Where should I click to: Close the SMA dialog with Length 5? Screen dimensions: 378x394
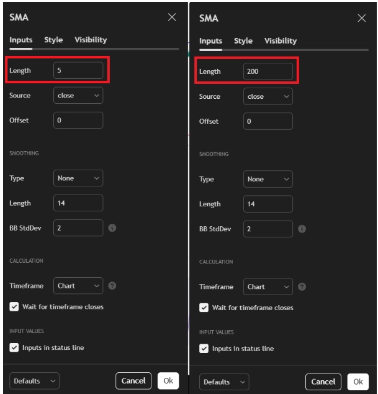click(172, 17)
